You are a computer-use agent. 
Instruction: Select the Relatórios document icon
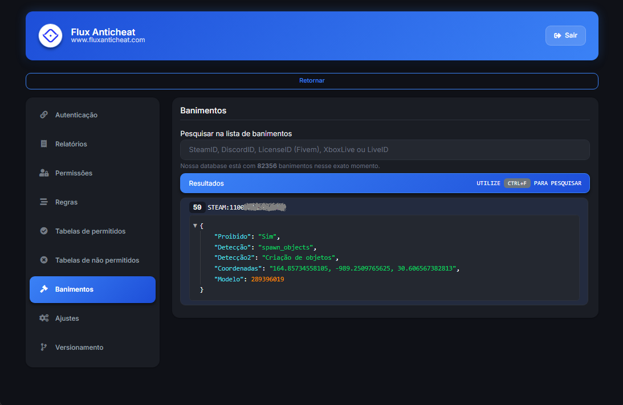(x=44, y=144)
